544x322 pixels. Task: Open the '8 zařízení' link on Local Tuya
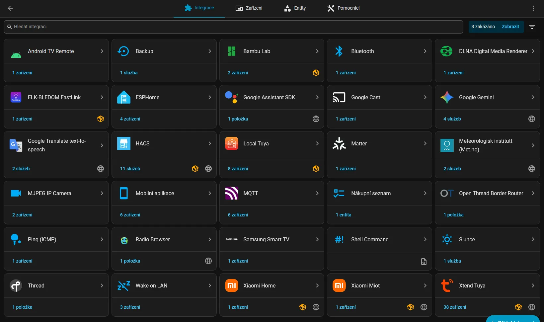coord(238,169)
